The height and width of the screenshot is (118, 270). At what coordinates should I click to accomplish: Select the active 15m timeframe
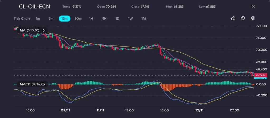click(x=64, y=19)
